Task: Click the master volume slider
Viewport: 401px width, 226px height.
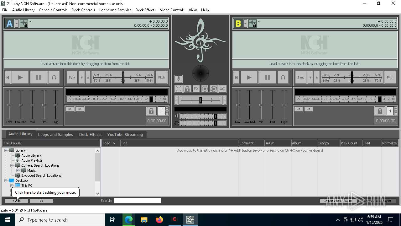Action: point(203,116)
